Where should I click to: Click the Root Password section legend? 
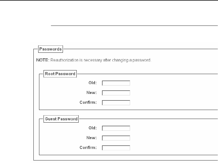60,74
